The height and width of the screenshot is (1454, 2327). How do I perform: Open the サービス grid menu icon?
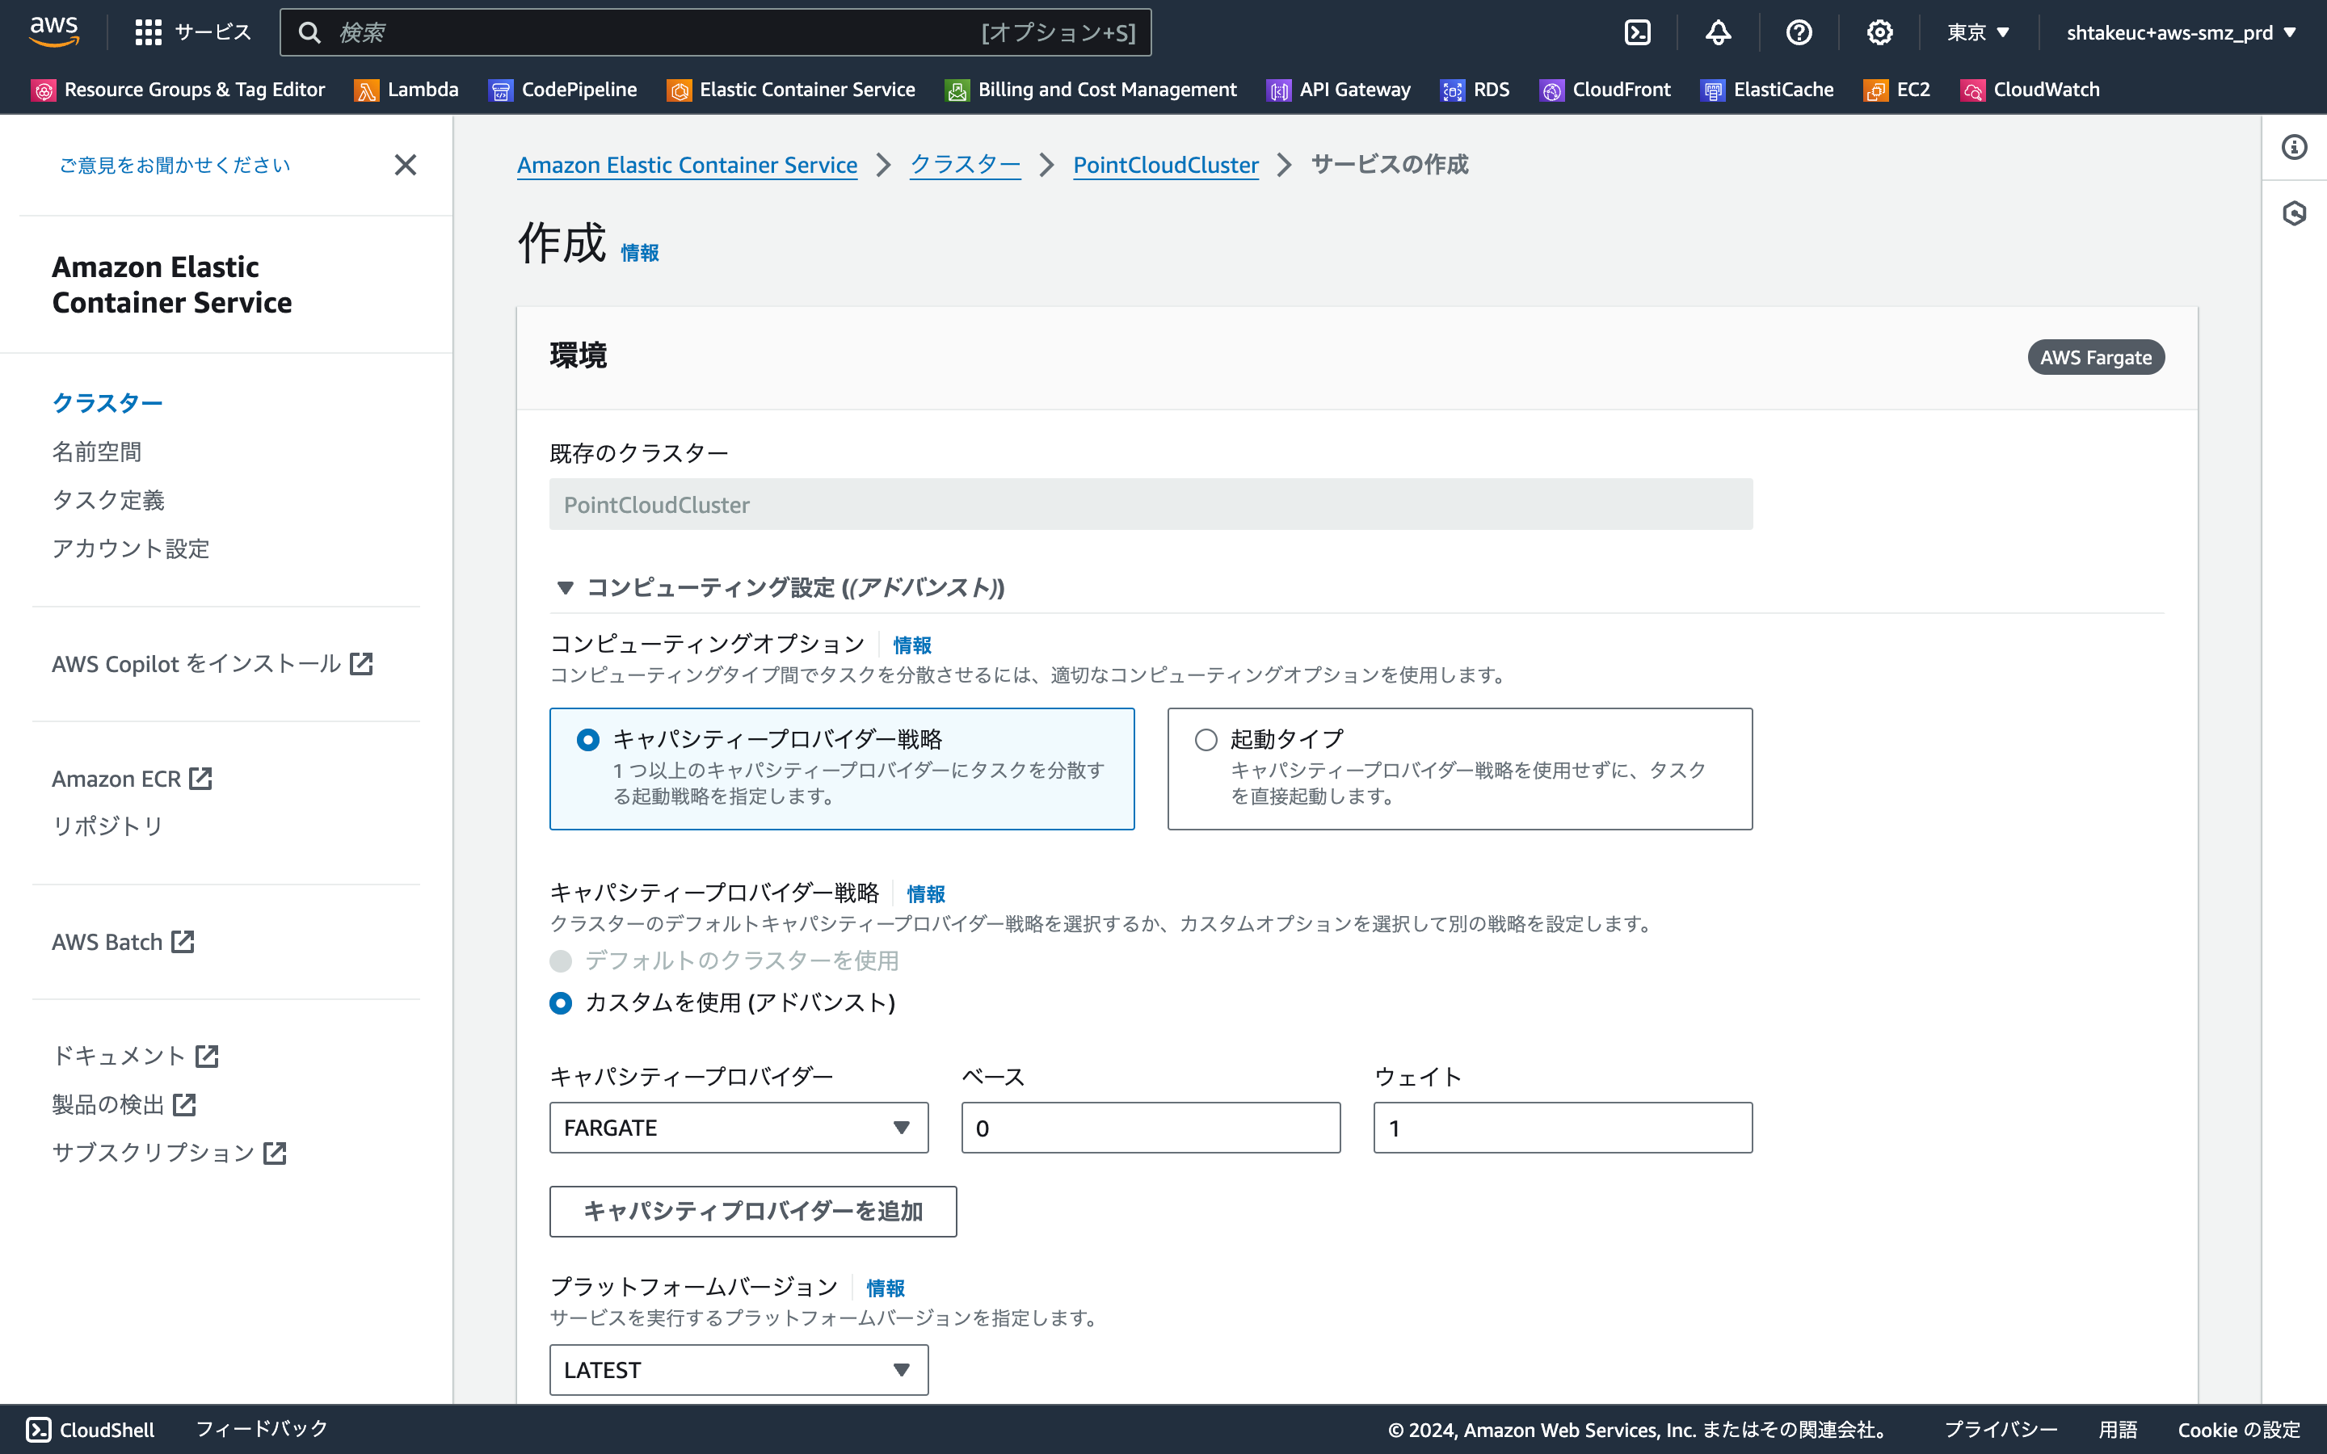coord(148,32)
